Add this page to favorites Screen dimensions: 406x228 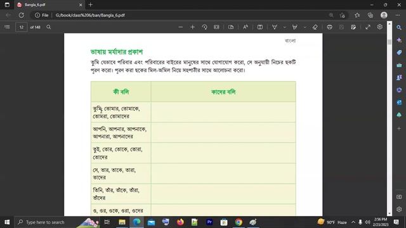click(x=343, y=15)
